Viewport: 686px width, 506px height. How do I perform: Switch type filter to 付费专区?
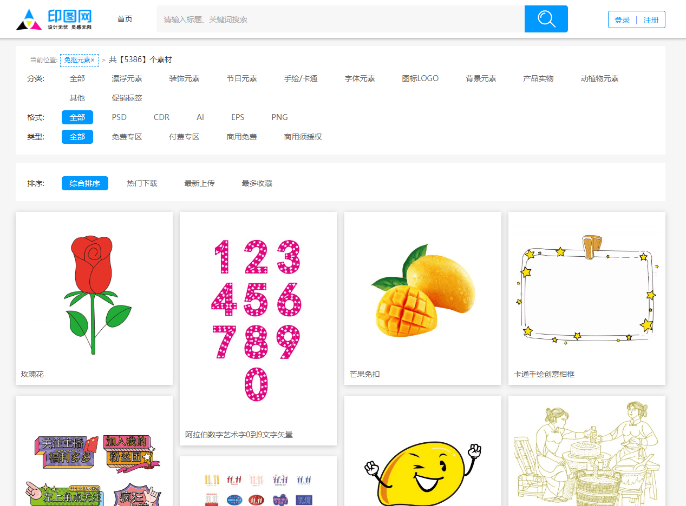click(x=184, y=136)
